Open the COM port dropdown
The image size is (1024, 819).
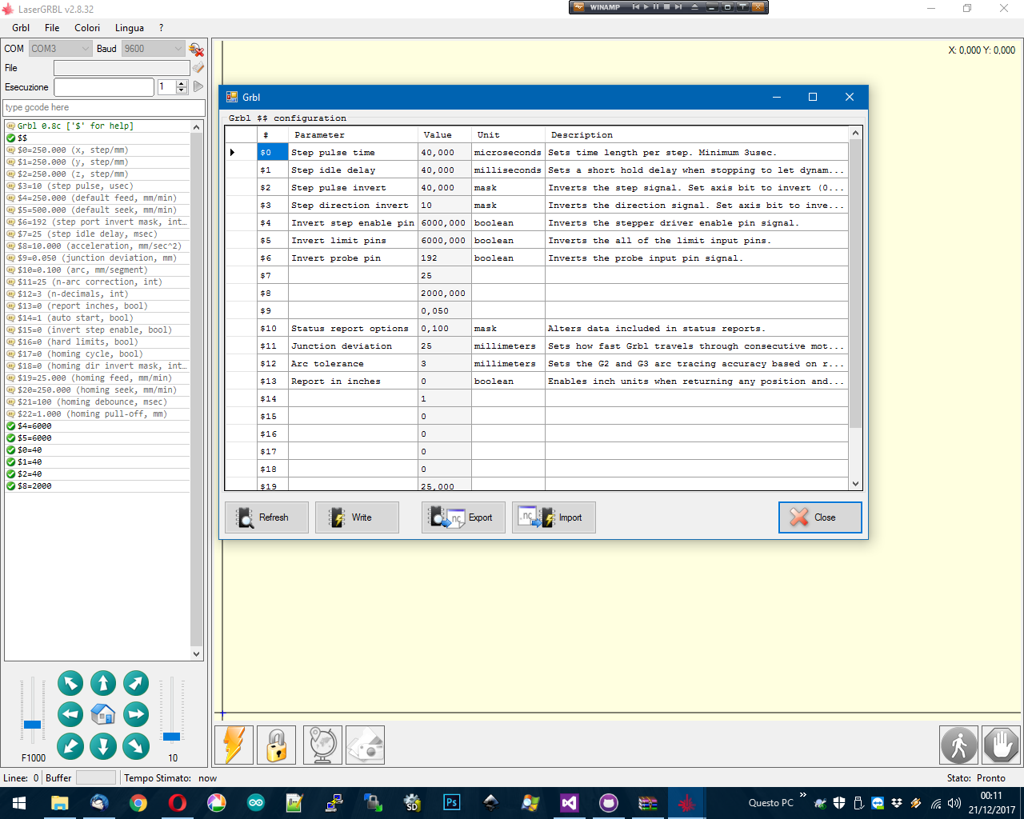(x=61, y=49)
